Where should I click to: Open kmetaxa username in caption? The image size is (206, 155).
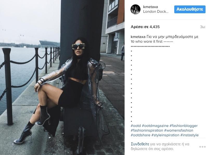(x=138, y=37)
